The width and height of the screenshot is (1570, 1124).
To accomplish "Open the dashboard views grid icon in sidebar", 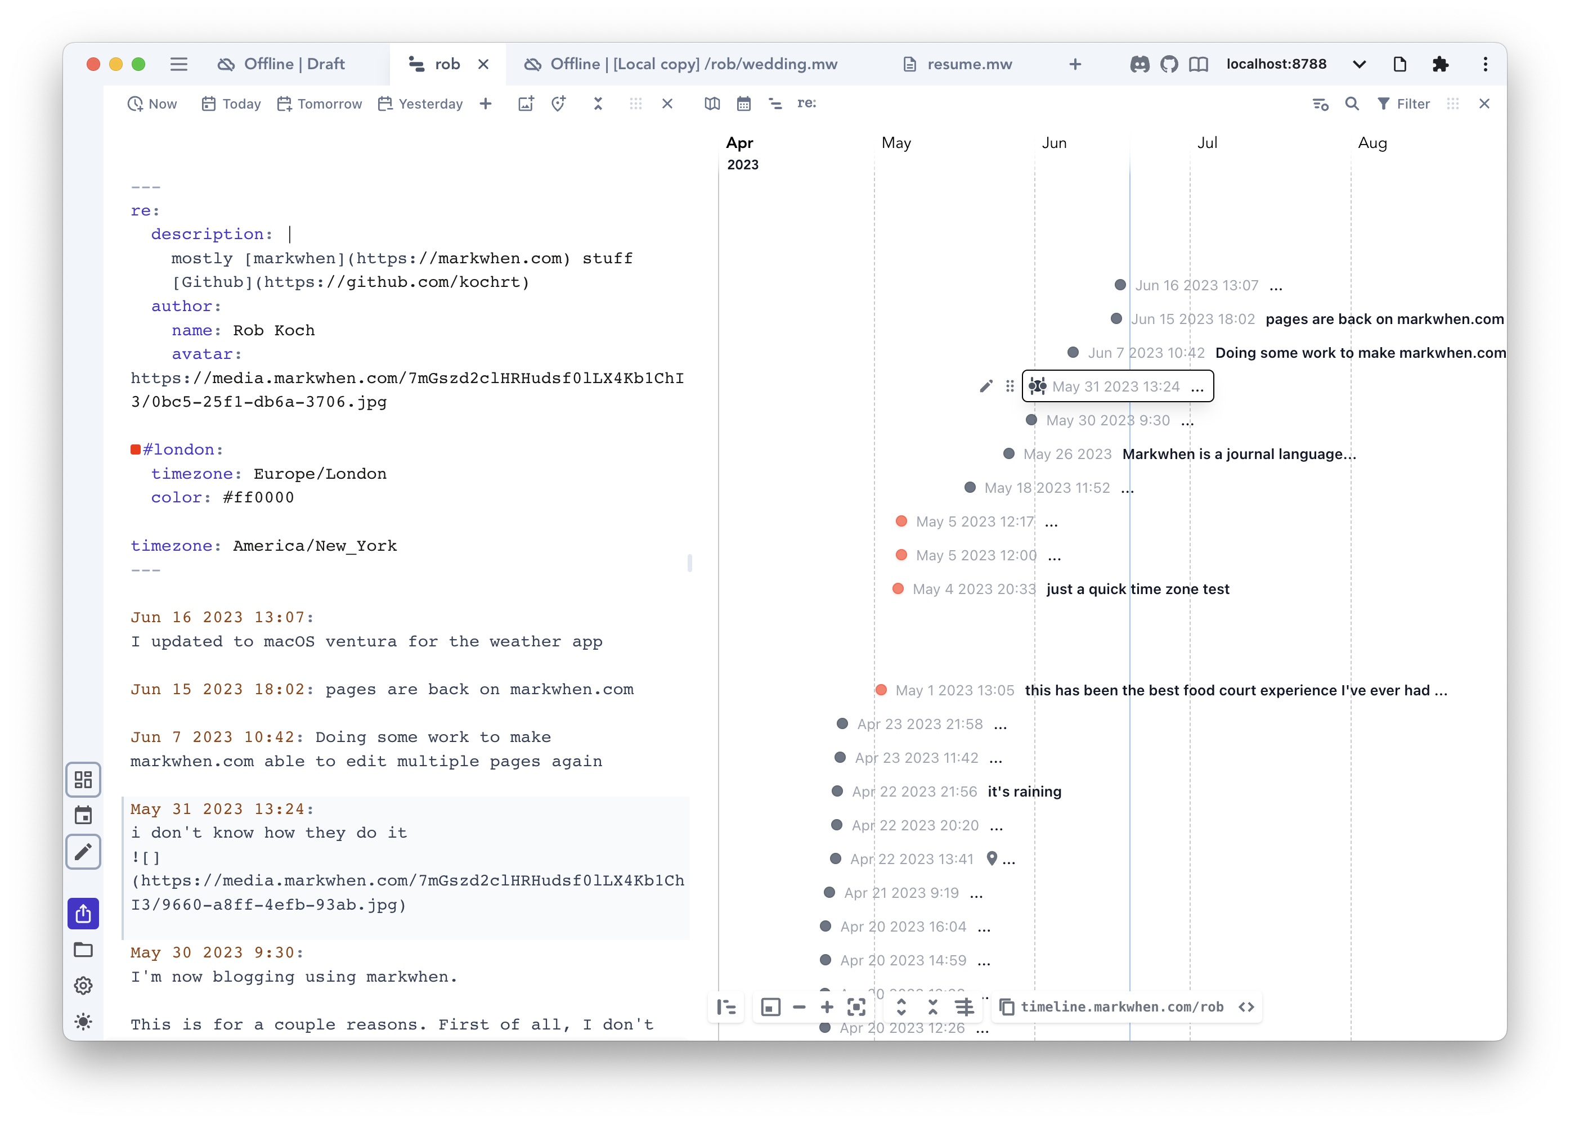I will pyautogui.click(x=83, y=780).
